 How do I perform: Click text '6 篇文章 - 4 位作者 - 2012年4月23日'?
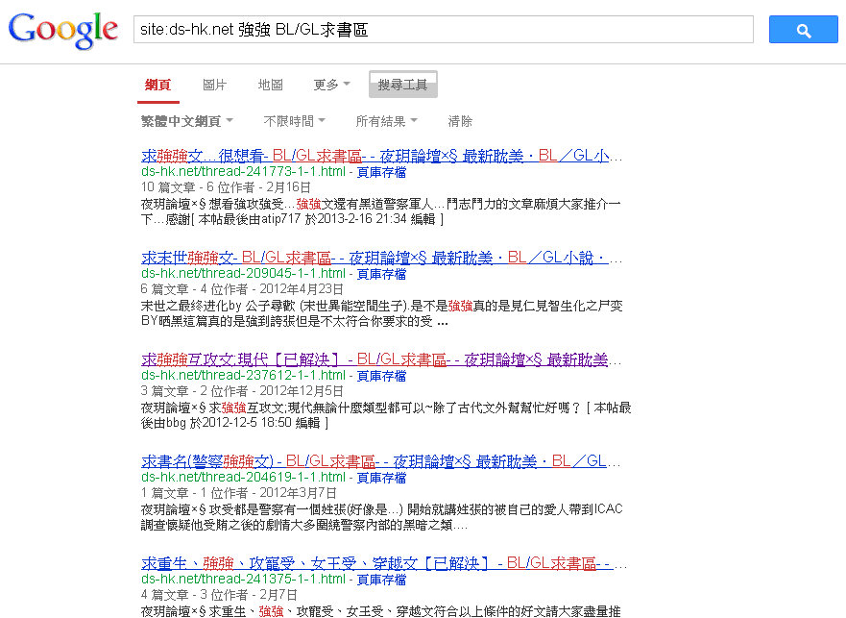[x=242, y=289]
